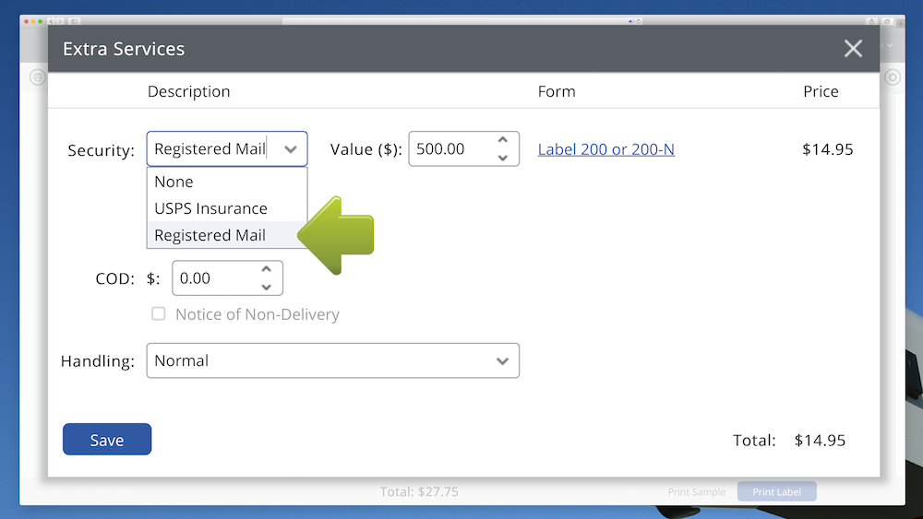Click the Security combo box text

click(210, 148)
